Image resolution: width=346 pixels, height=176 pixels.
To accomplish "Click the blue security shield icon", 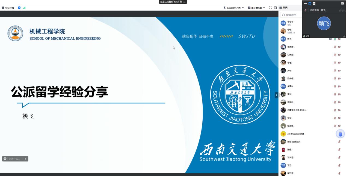I will (x=19, y=8).
